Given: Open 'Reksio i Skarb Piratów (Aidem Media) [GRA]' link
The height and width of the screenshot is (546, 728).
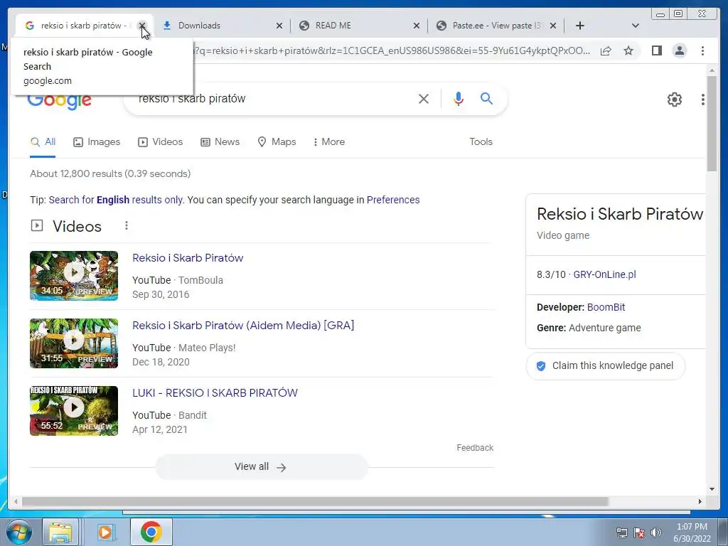Looking at the screenshot, I should (x=243, y=326).
